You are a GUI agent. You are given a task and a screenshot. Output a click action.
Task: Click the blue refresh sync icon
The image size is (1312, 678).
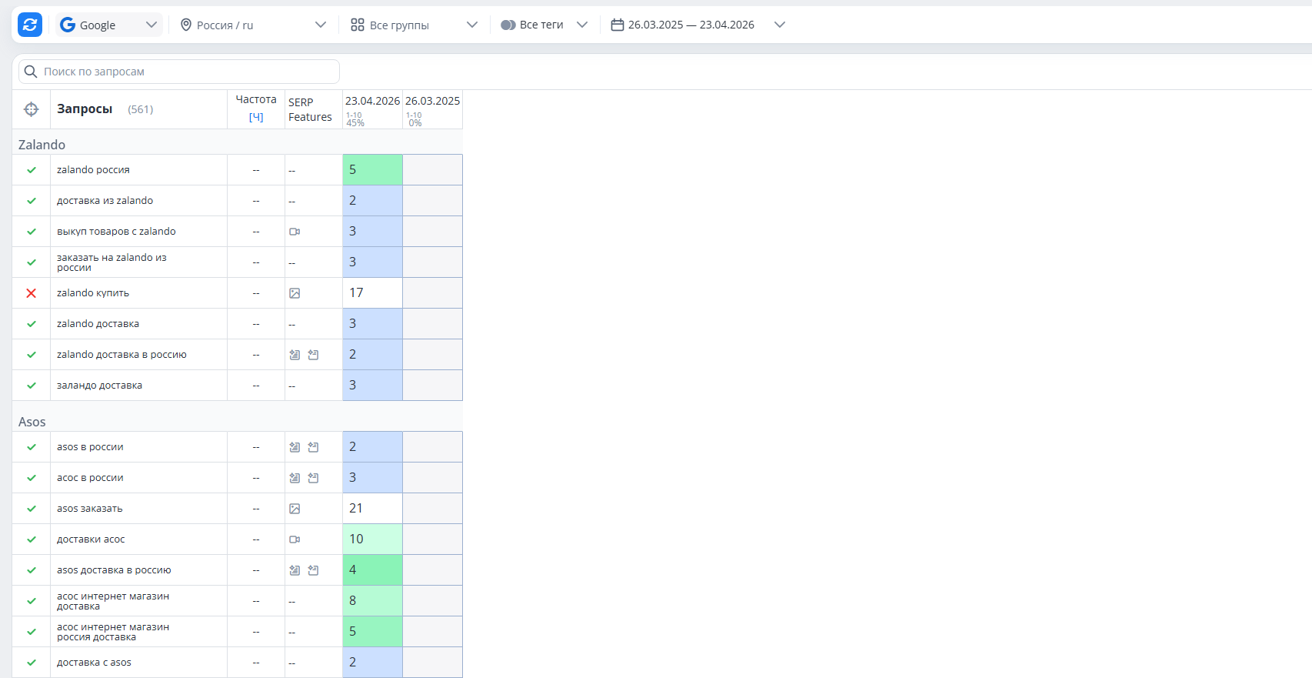coord(30,25)
